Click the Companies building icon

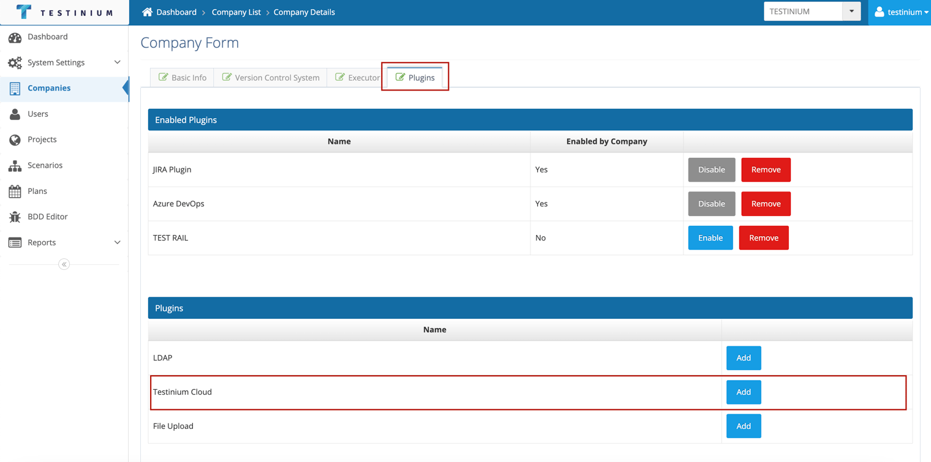(15, 88)
